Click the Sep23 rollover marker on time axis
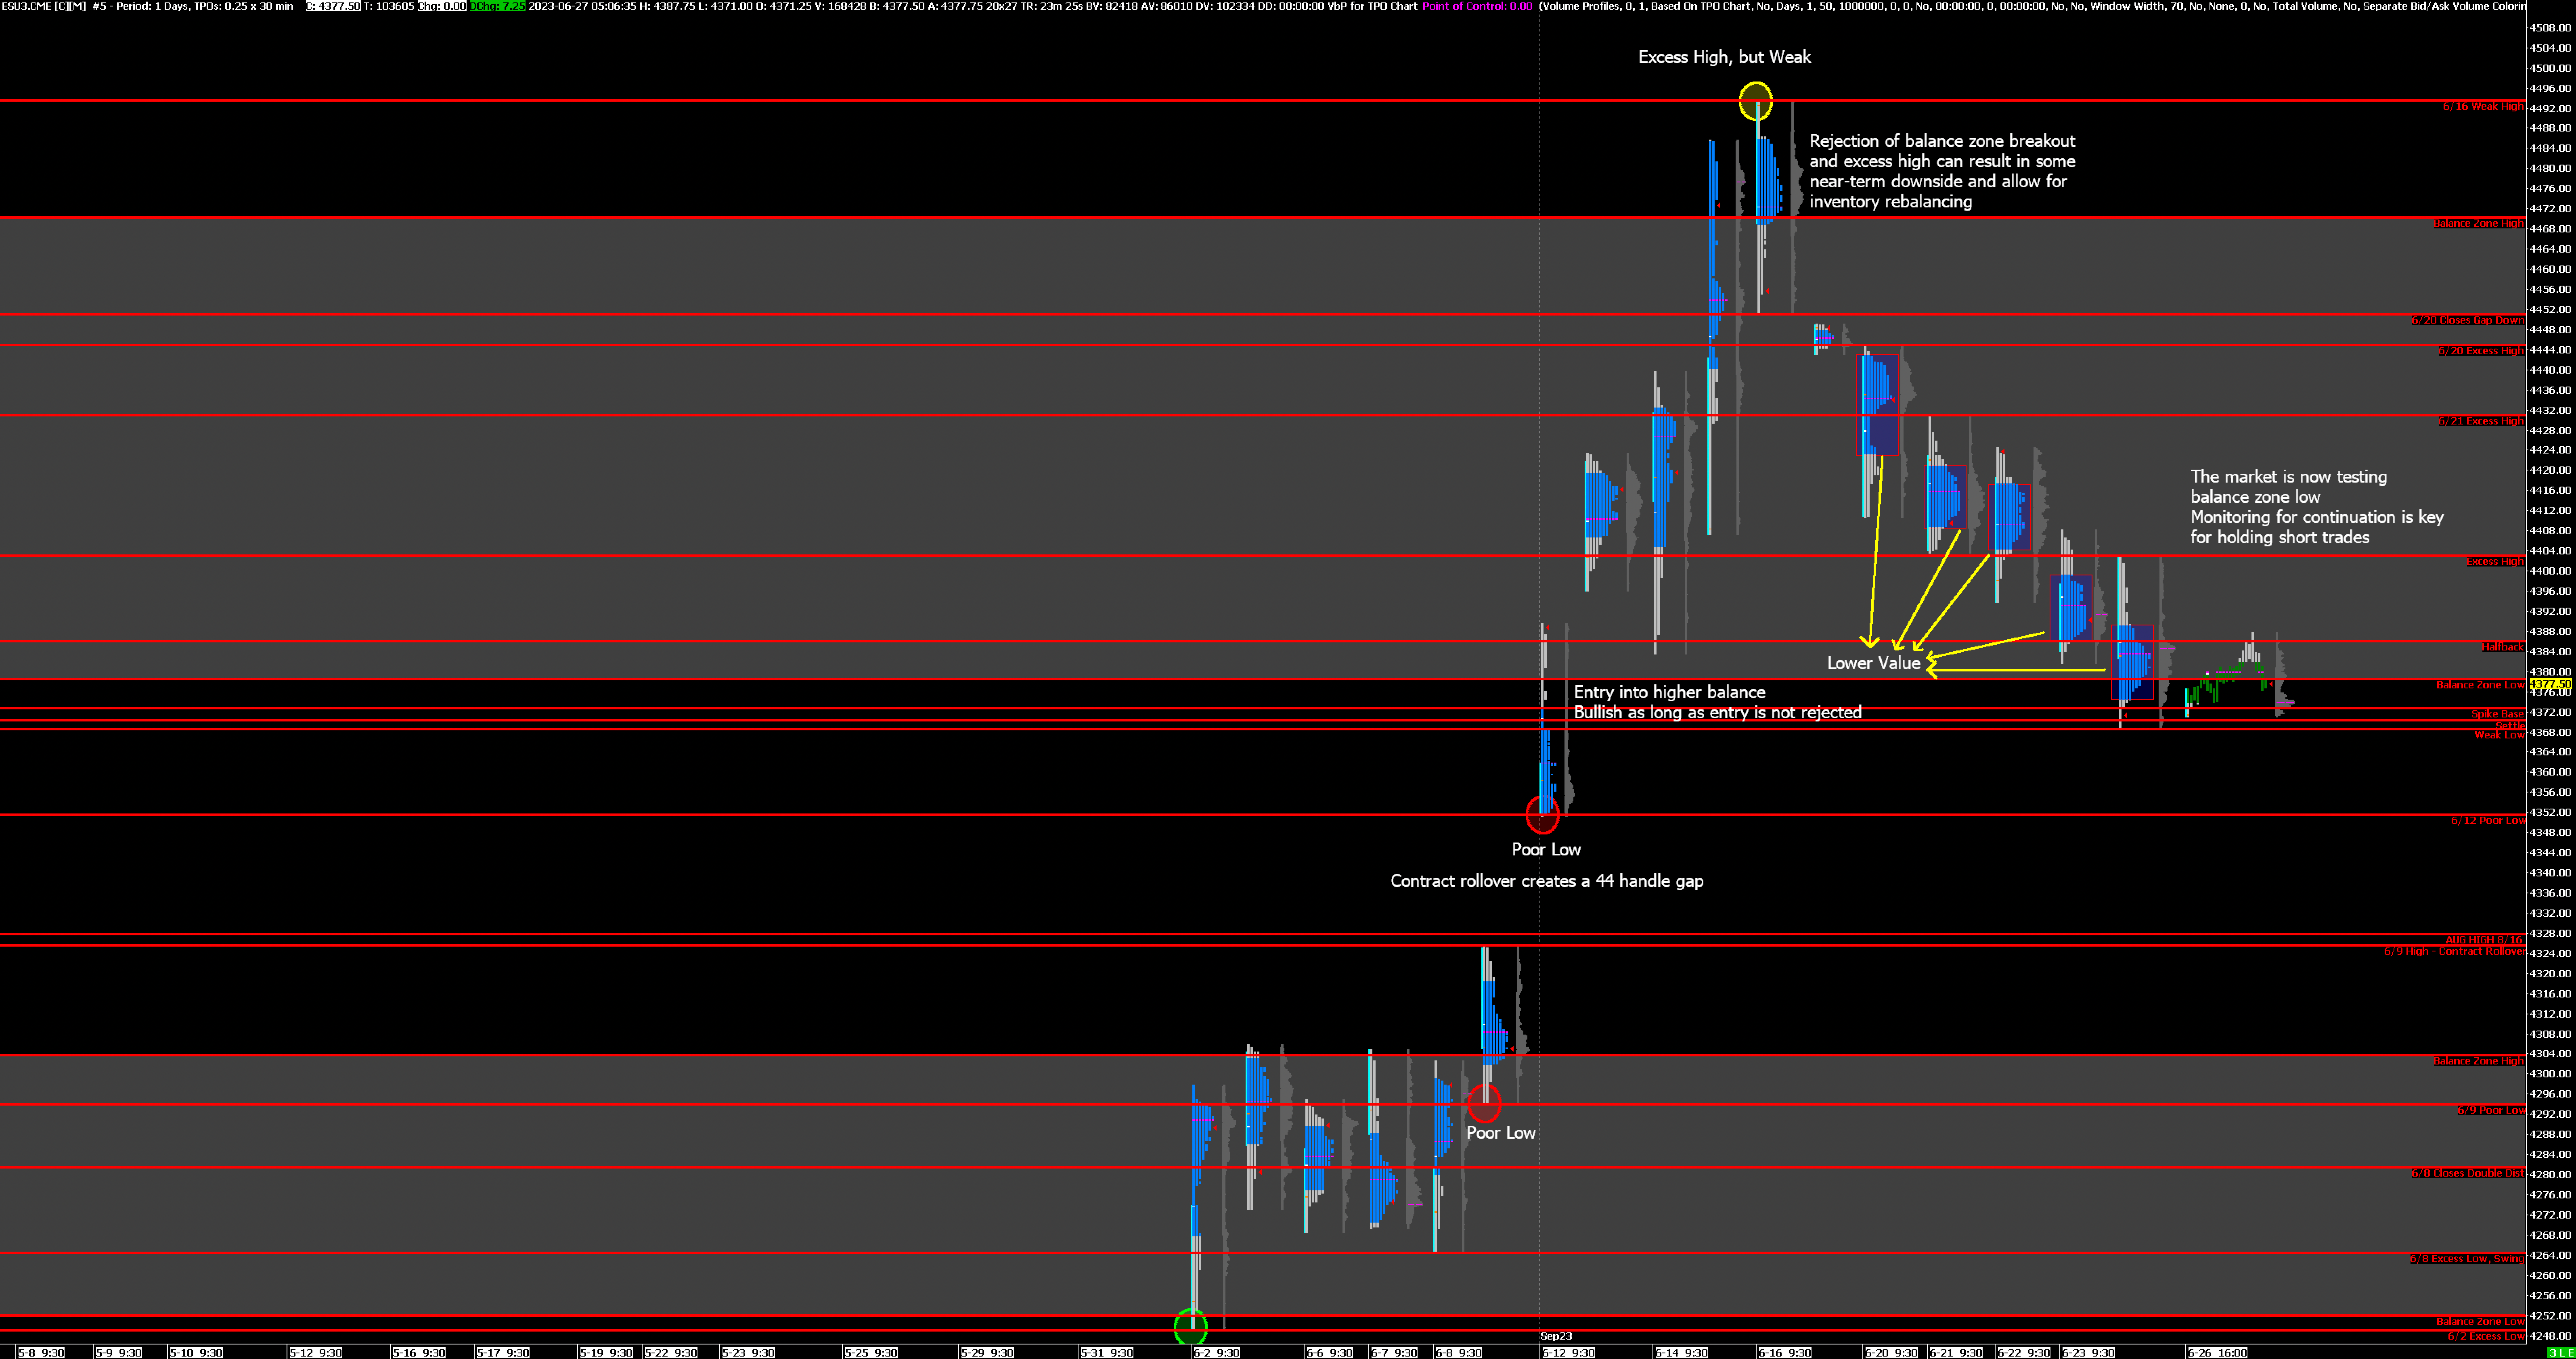 1556,1336
